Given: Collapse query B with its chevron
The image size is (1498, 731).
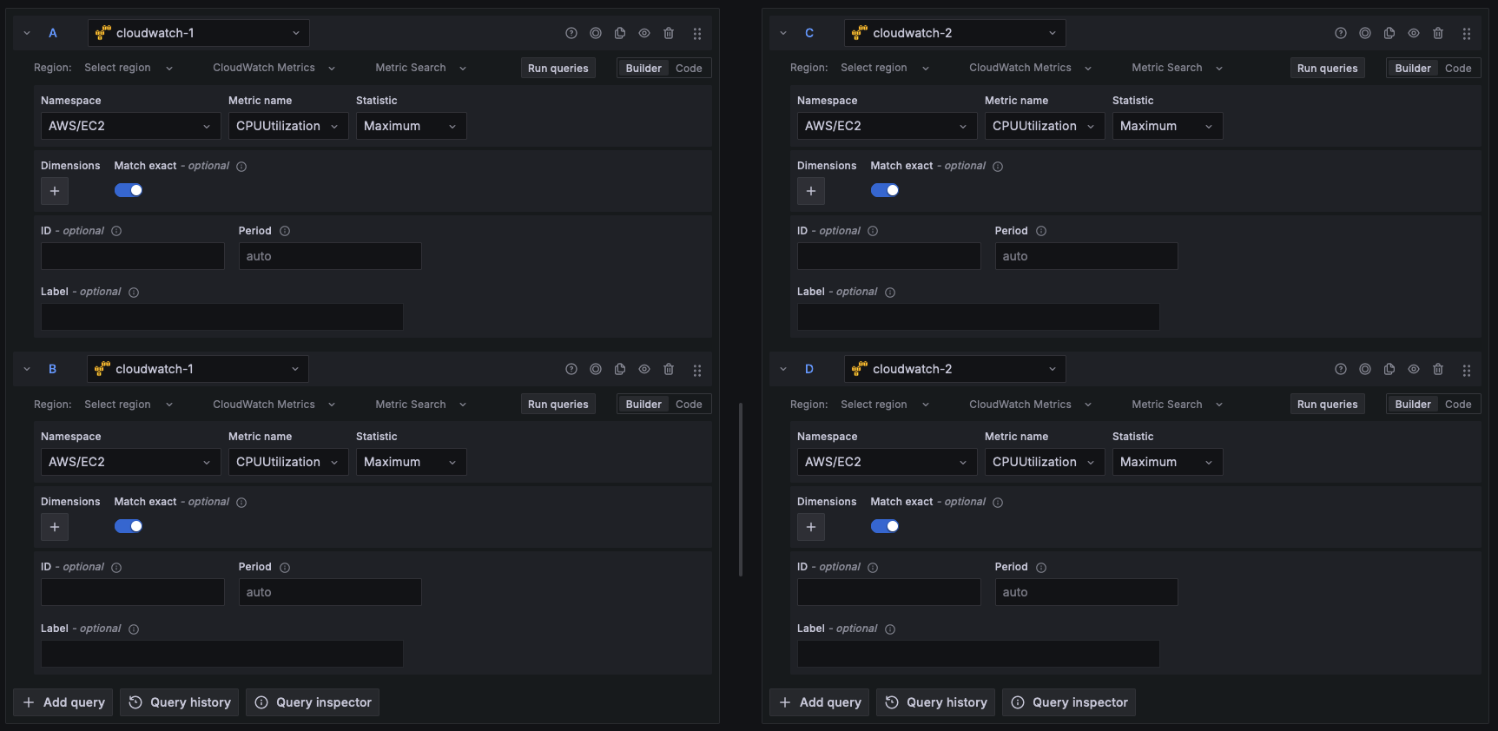Looking at the screenshot, I should pos(27,369).
